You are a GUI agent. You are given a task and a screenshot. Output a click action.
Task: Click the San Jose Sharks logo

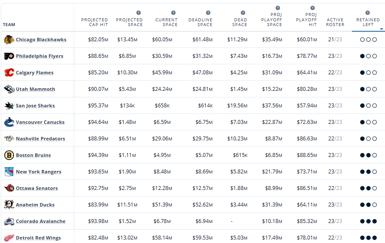[x=9, y=106]
